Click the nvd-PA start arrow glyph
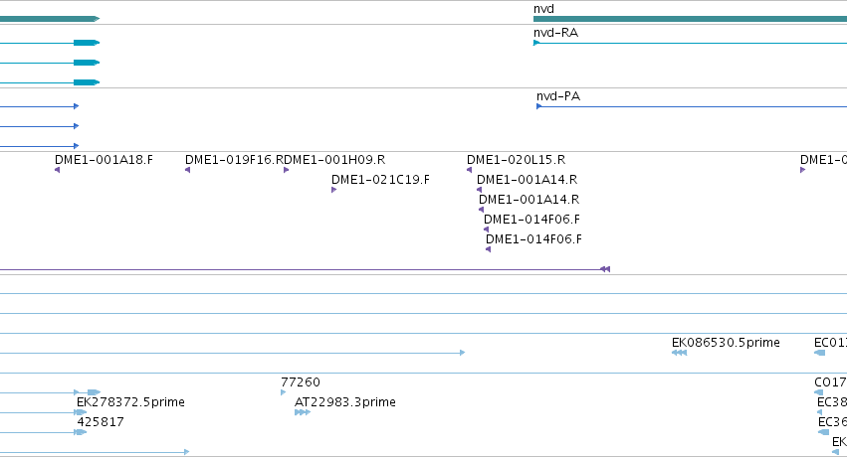 539,106
